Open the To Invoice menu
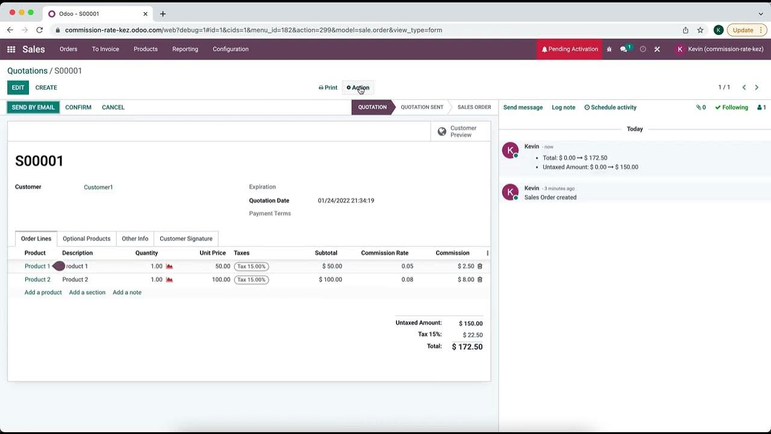This screenshot has height=434, width=771. pyautogui.click(x=105, y=49)
